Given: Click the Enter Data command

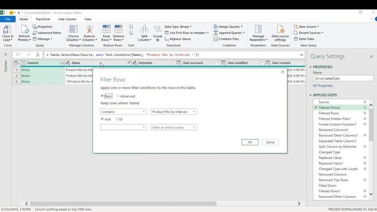Looking at the screenshot, I should click(x=304, y=39).
